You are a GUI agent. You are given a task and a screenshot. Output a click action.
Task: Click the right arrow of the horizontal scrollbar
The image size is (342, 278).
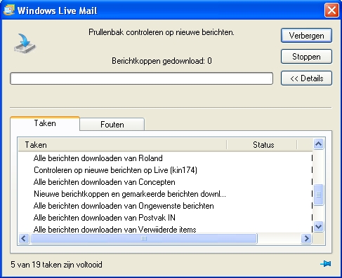click(306, 239)
